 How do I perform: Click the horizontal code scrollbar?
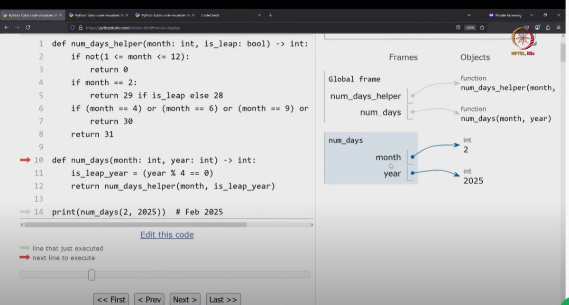pos(135,224)
